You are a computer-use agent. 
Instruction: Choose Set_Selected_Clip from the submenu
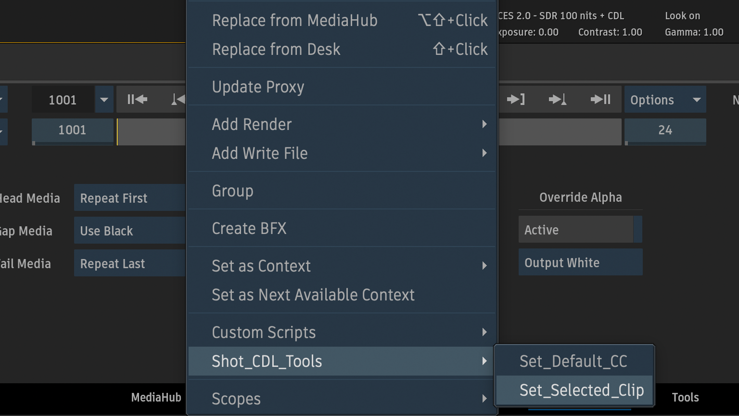point(581,390)
